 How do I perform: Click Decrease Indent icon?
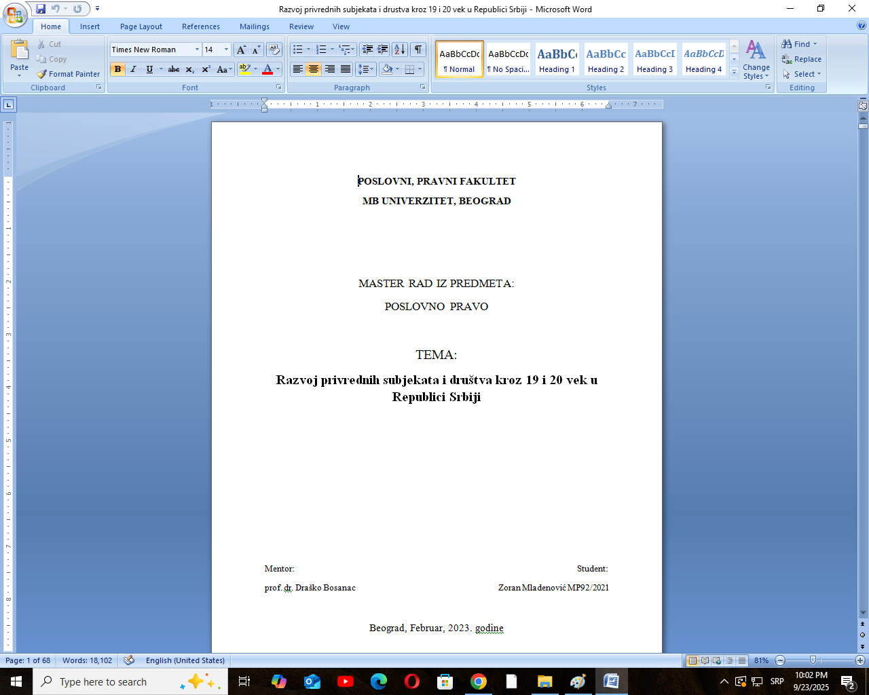tap(367, 50)
